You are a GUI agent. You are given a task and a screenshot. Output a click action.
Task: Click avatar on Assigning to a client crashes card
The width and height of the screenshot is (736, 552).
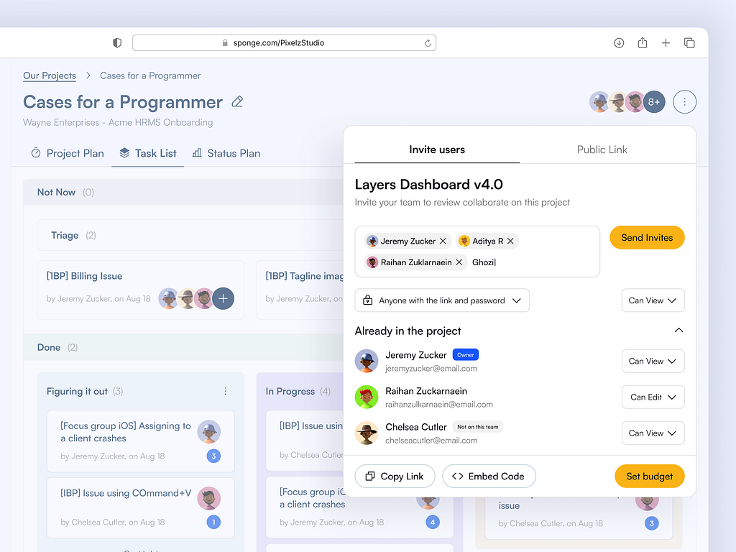click(209, 432)
